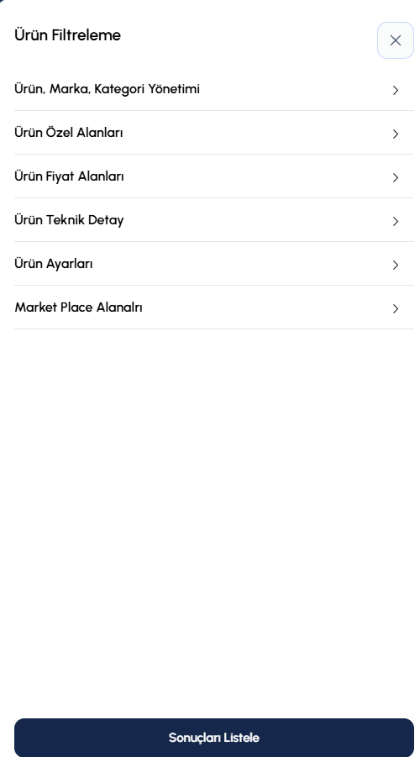Select the Ürün Özel Alanları label
Image resolution: width=420 pixels, height=757 pixels.
(69, 133)
